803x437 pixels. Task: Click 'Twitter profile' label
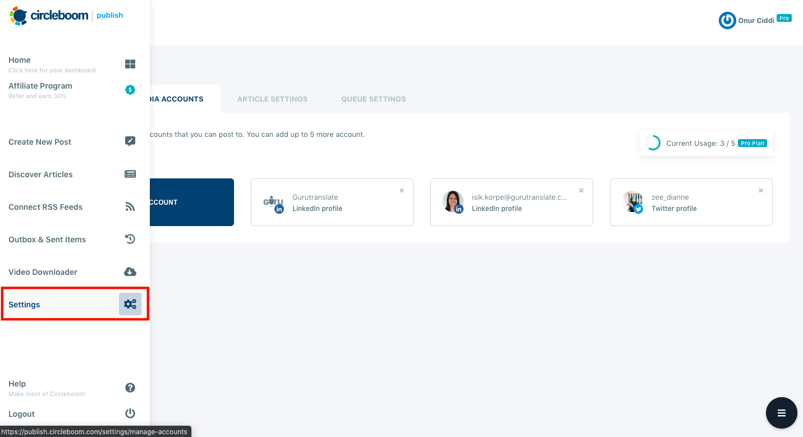[674, 208]
